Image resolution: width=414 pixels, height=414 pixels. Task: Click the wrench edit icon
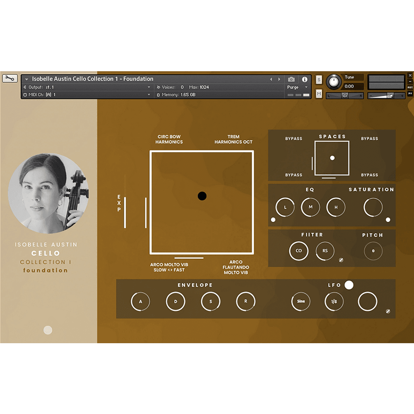tap(10, 78)
